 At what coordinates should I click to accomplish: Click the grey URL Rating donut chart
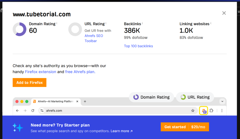pos(75,29)
